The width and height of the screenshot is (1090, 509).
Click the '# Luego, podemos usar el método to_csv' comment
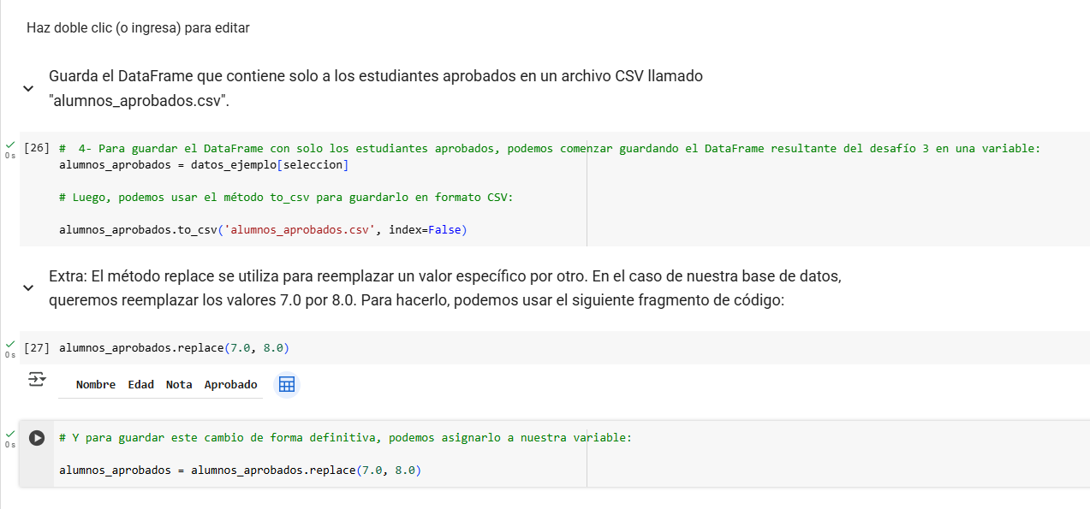286,198
